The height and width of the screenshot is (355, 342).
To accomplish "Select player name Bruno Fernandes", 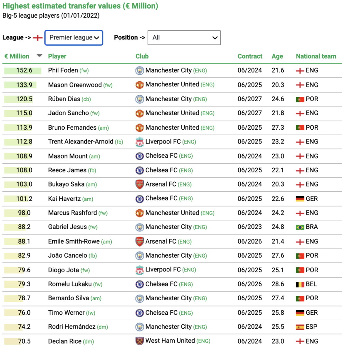I will pyautogui.click(x=72, y=128).
